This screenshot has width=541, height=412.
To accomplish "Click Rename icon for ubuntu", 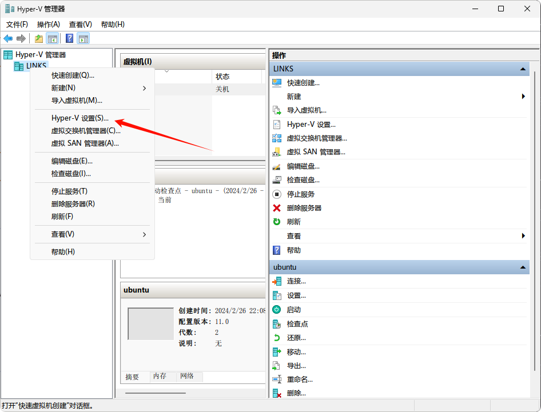I will coord(277,379).
